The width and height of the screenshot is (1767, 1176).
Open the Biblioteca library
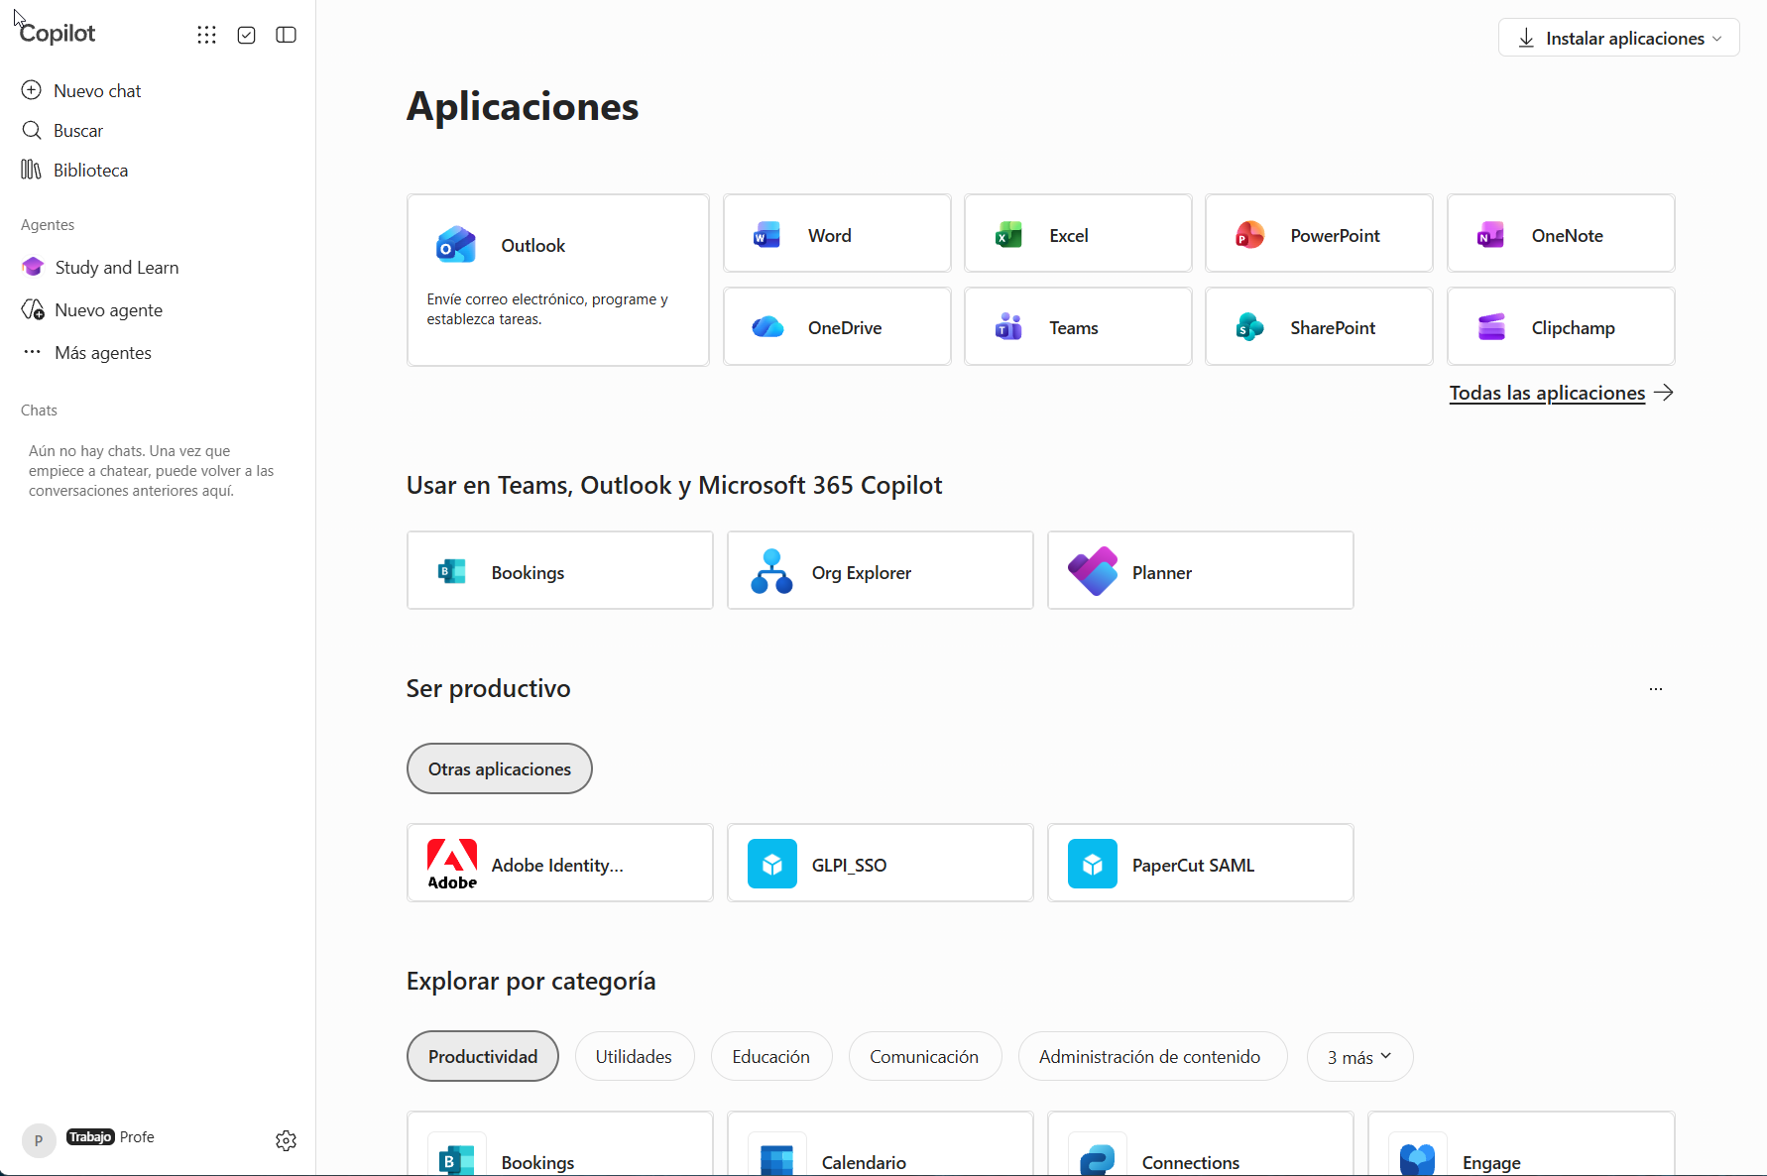pyautogui.click(x=75, y=170)
